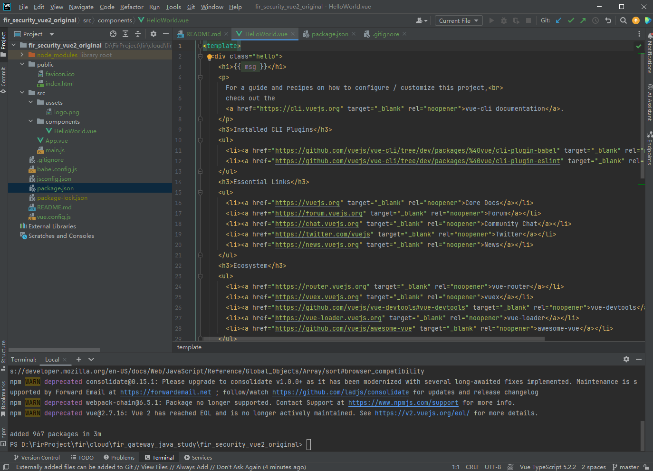The height and width of the screenshot is (471, 653).
Task: Open the Refactor menu
Action: click(x=132, y=7)
